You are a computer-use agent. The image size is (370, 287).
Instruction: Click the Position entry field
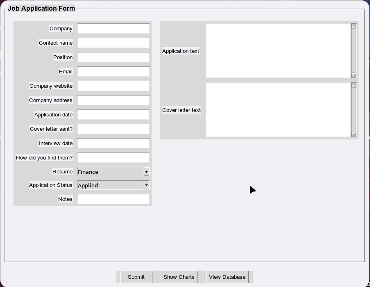click(113, 57)
